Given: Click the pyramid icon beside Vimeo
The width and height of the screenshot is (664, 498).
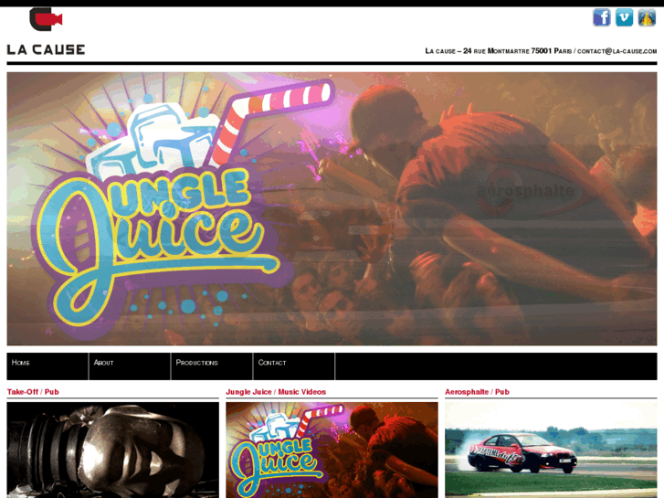Looking at the screenshot, I should pos(647,17).
